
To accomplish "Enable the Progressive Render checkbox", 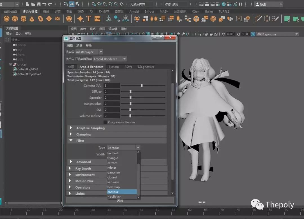I will coord(105,122).
